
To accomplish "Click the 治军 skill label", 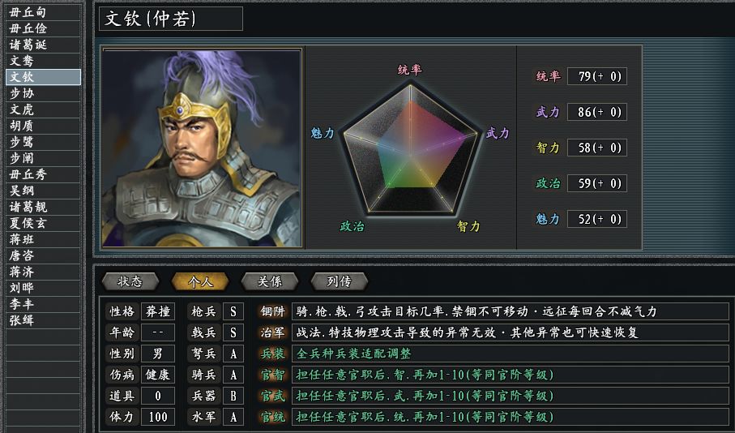I will click(271, 332).
